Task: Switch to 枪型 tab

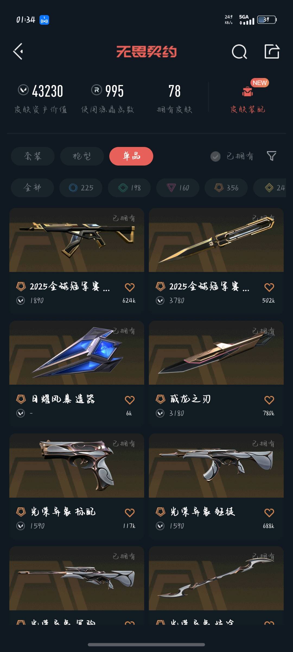Action: point(82,156)
